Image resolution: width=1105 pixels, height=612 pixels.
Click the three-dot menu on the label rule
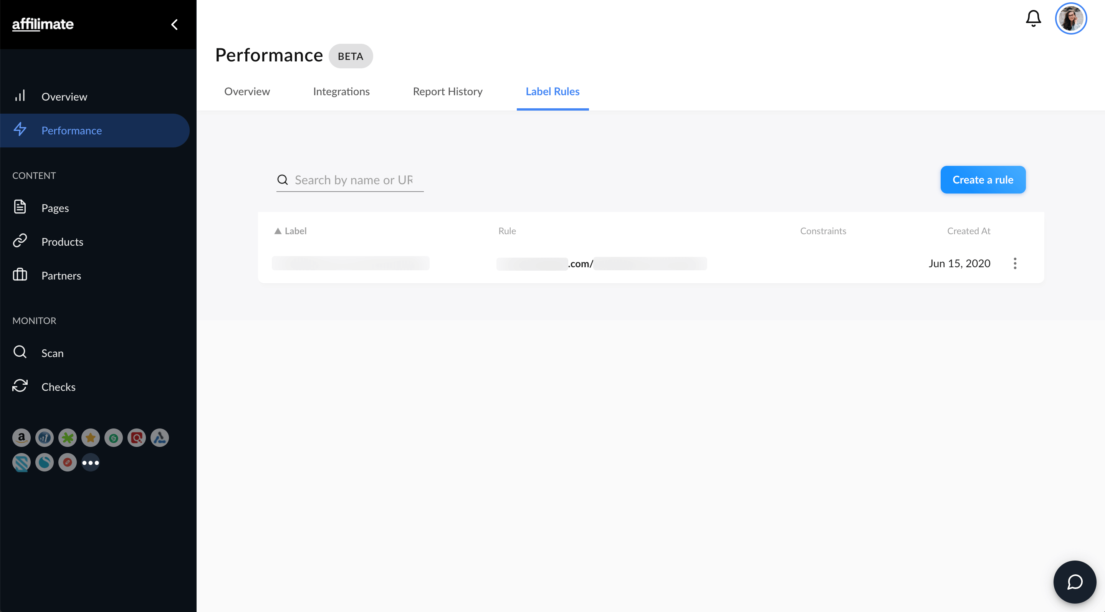coord(1015,263)
